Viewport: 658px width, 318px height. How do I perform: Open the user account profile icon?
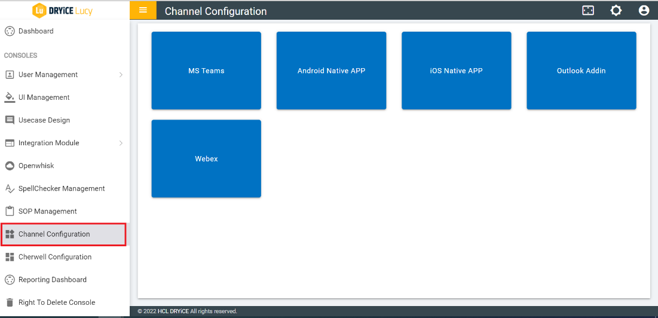click(644, 10)
